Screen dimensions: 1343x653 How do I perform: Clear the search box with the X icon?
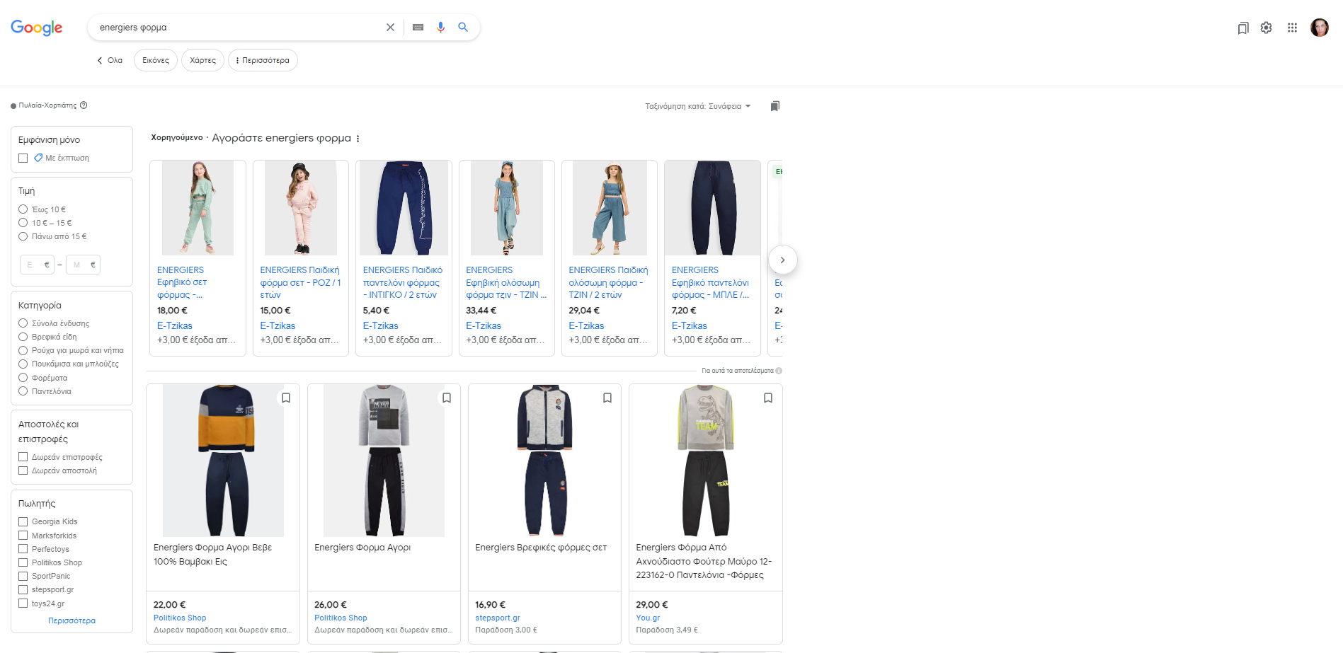(x=390, y=28)
